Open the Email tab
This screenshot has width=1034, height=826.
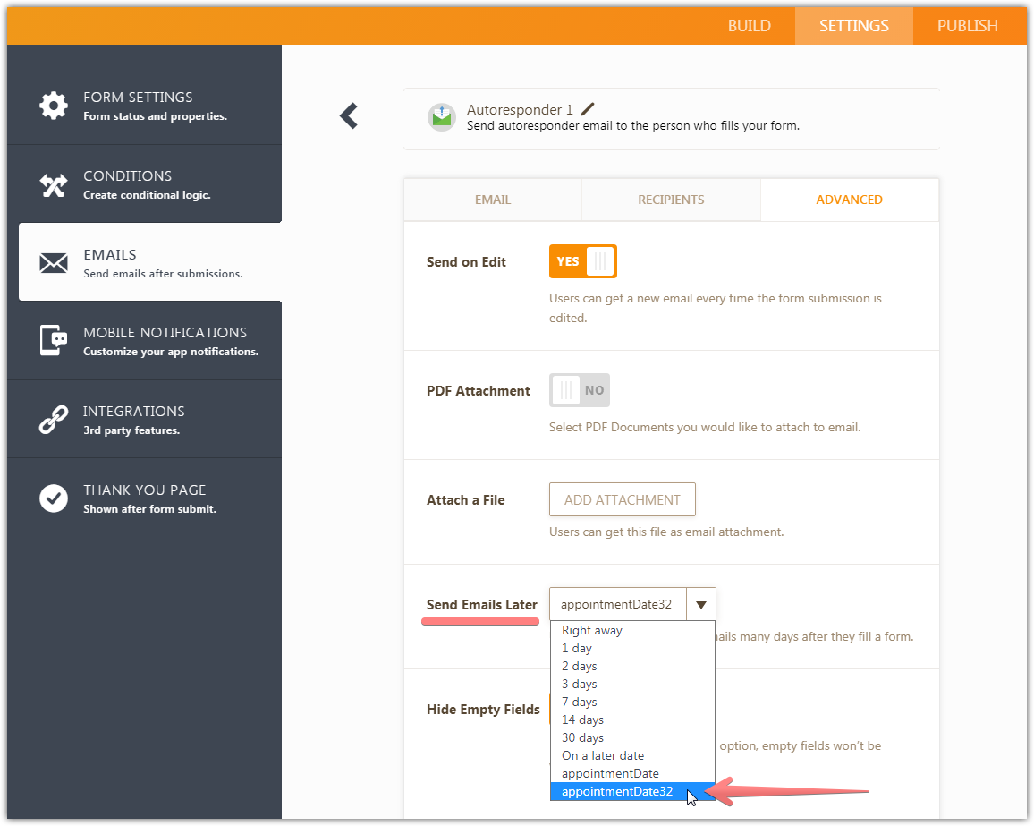pyautogui.click(x=493, y=200)
